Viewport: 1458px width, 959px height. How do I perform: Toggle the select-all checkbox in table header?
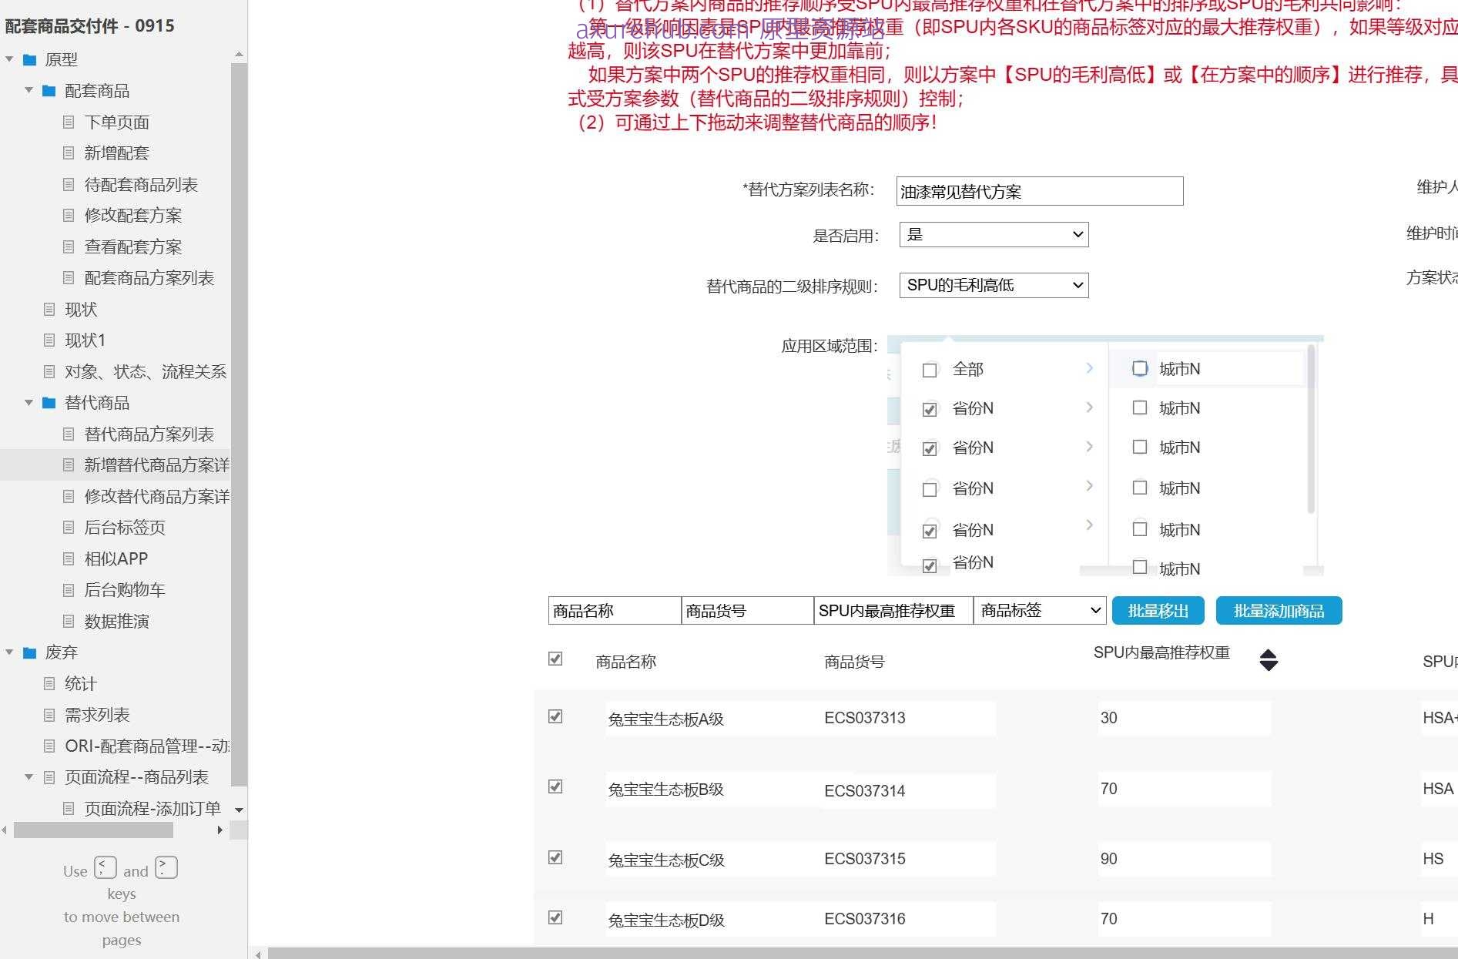[x=555, y=659]
